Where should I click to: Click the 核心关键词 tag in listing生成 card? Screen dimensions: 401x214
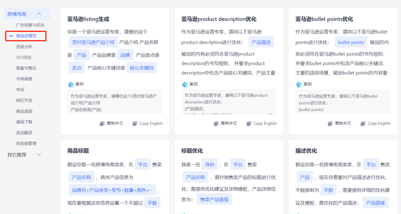coord(141,67)
